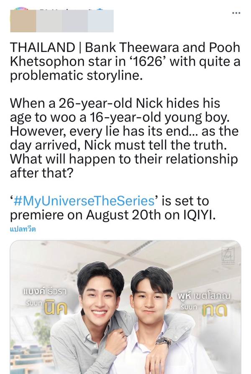The width and height of the screenshot is (251, 374).
Task: Tap the แปลทวีต translate tweet link
Action: 23,229
